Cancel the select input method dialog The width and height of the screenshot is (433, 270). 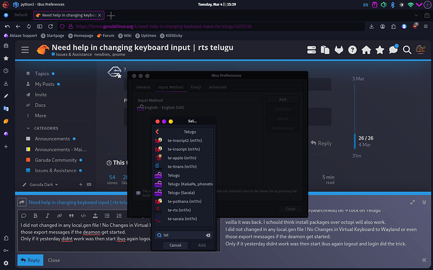click(x=175, y=245)
